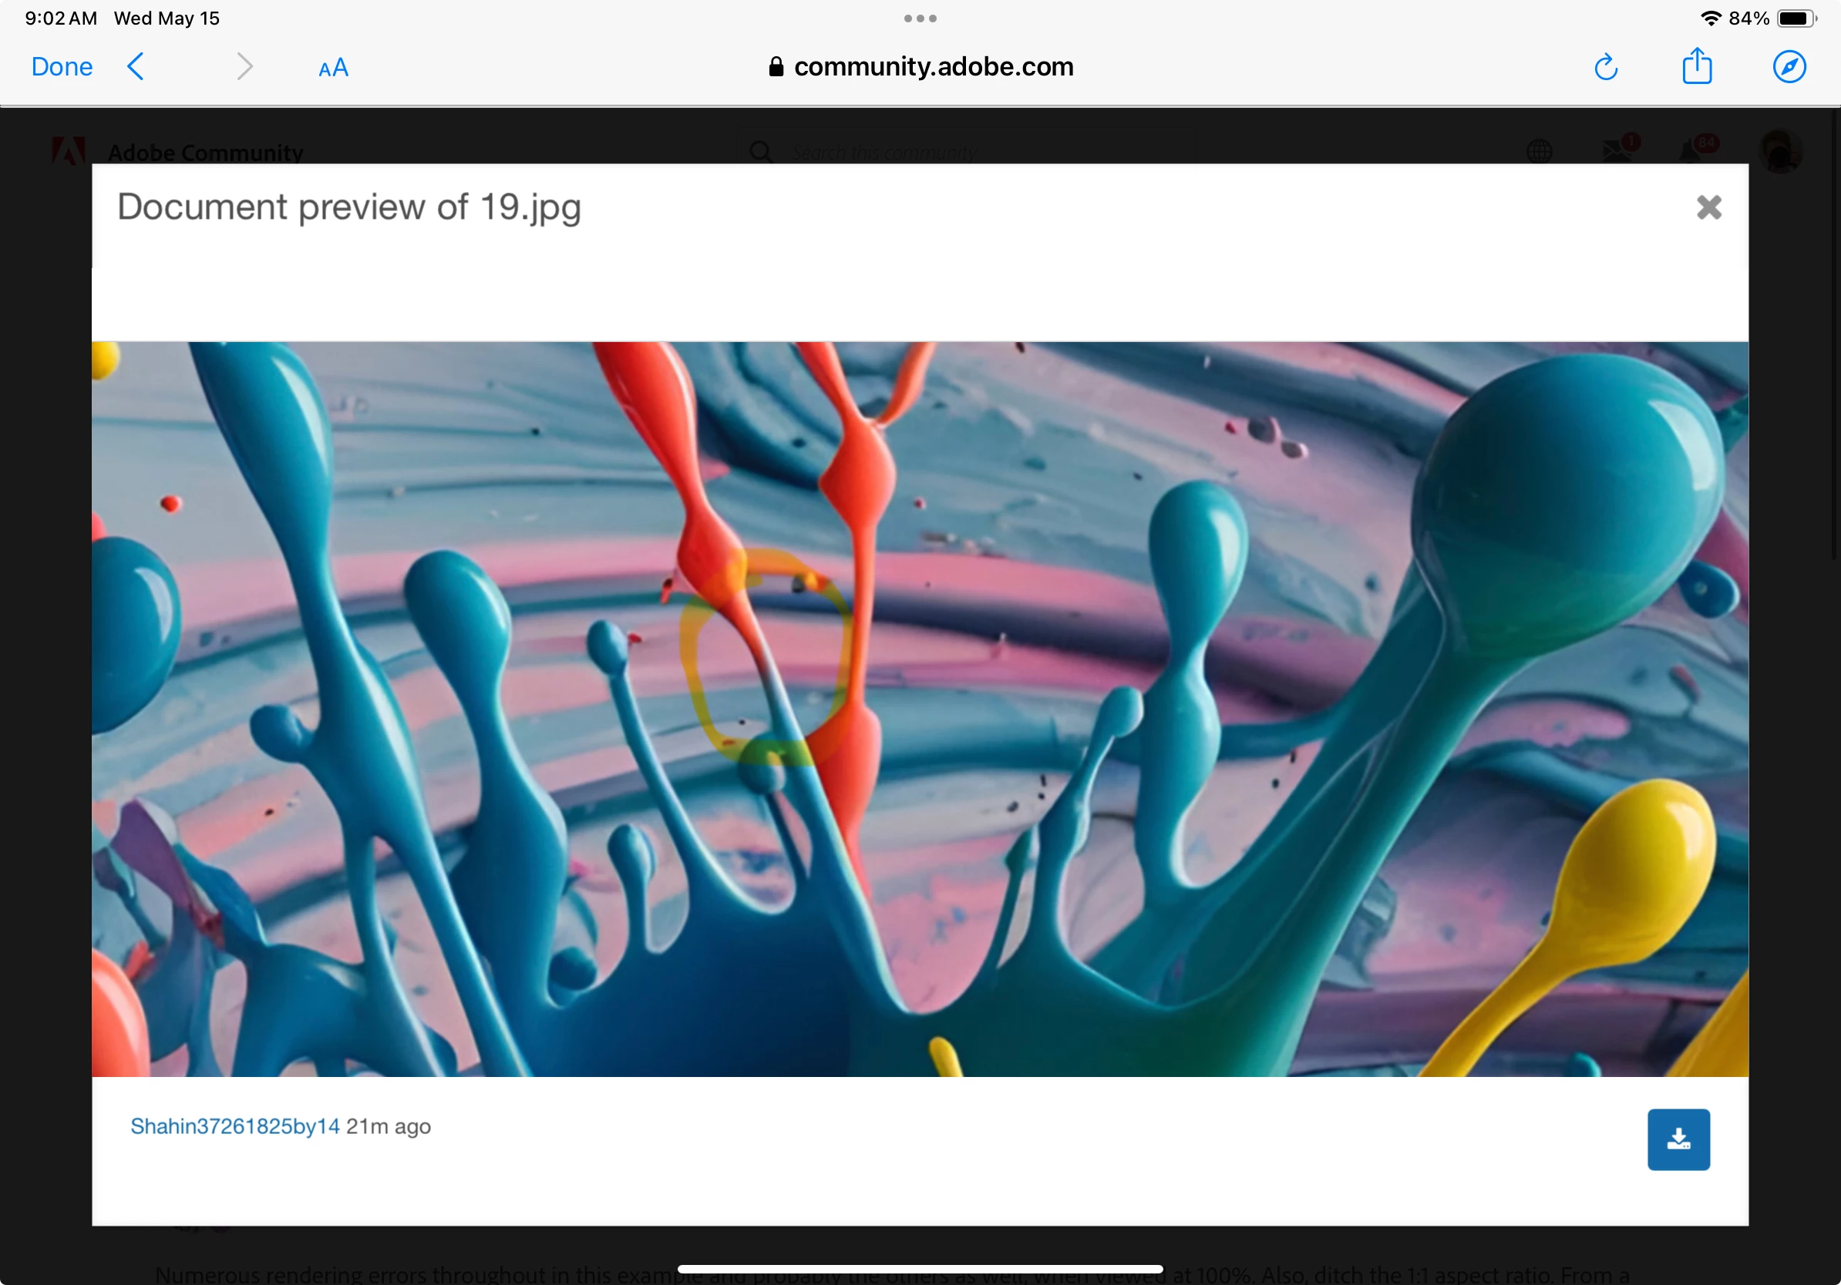Screen dimensions: 1841x1285
Task: Tap the padlock icon in address bar
Action: click(x=776, y=66)
